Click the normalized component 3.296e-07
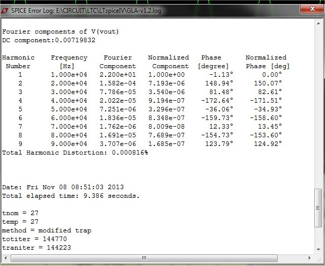Image resolution: width=325 pixels, height=266 pixels. (x=167, y=109)
